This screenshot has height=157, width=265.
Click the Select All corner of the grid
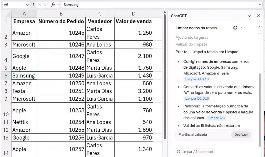(6, 14)
